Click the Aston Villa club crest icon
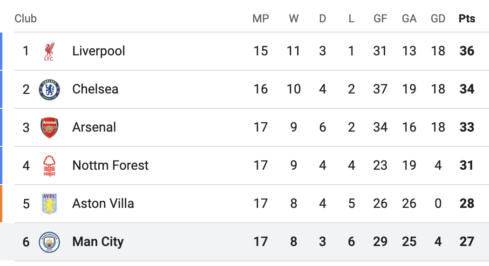Viewport: 489px width, 266px height. 49,204
